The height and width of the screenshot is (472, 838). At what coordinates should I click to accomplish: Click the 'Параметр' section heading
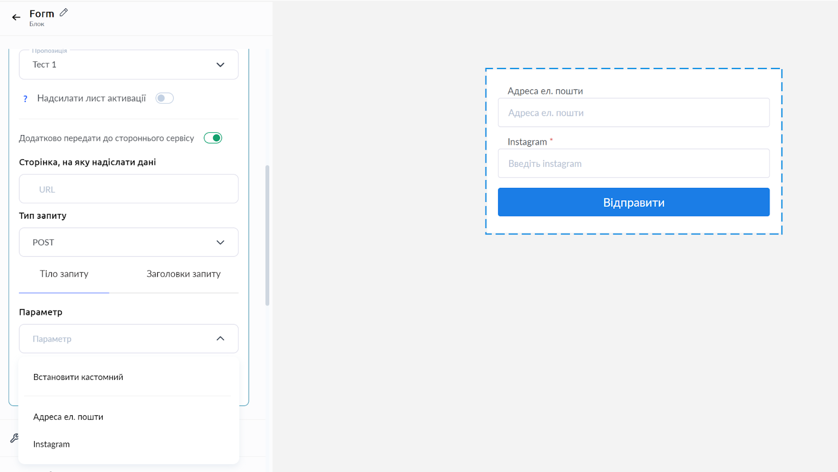(x=41, y=312)
